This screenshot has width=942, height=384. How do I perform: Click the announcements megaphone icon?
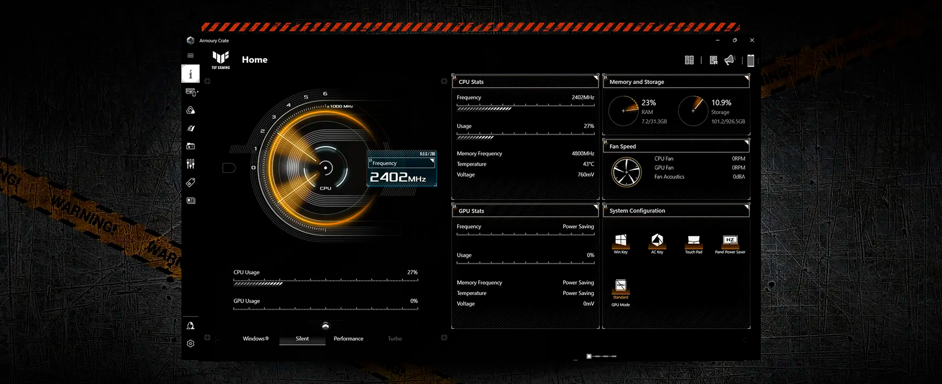pos(730,60)
